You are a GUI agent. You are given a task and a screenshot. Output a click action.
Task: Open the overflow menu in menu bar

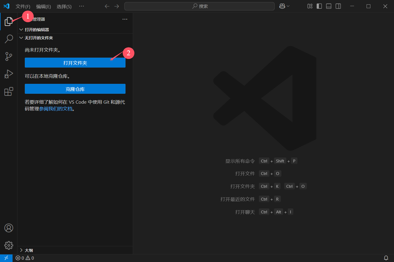pos(81,6)
